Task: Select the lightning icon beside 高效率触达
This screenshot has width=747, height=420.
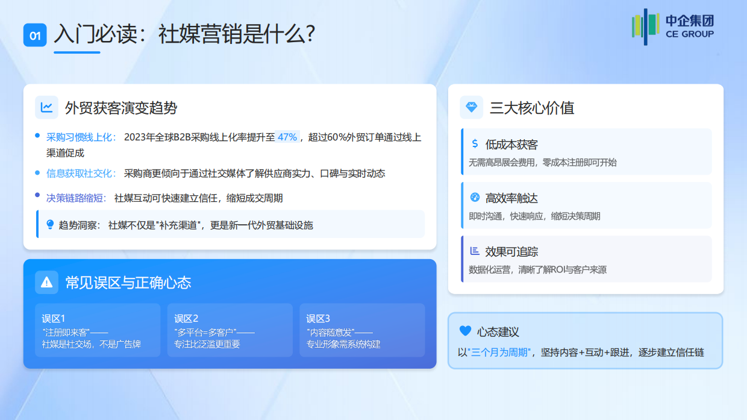Action: coord(475,195)
